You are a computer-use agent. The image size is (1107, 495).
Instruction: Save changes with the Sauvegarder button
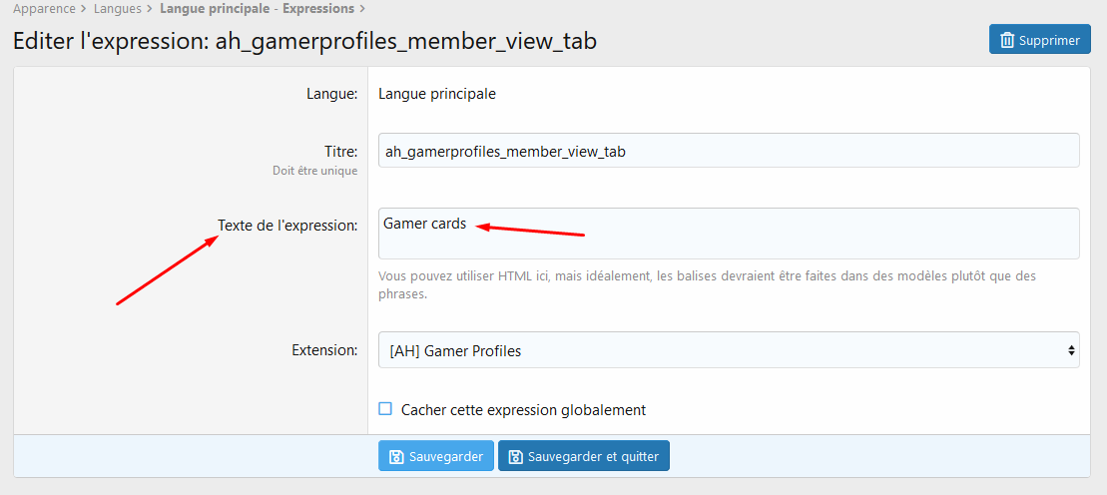[435, 456]
